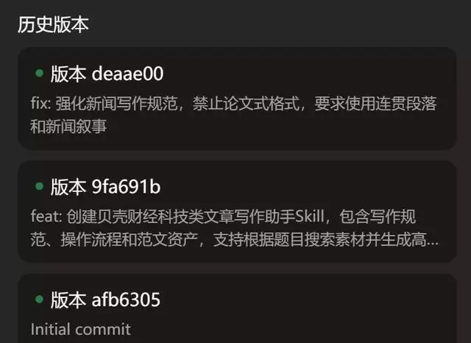The image size is (471, 343).
Task: Click the green status dot beside version afb6305
Action: pyautogui.click(x=39, y=299)
